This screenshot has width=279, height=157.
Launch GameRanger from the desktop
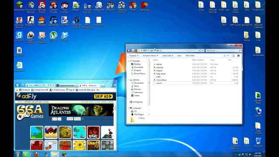pos(53,21)
